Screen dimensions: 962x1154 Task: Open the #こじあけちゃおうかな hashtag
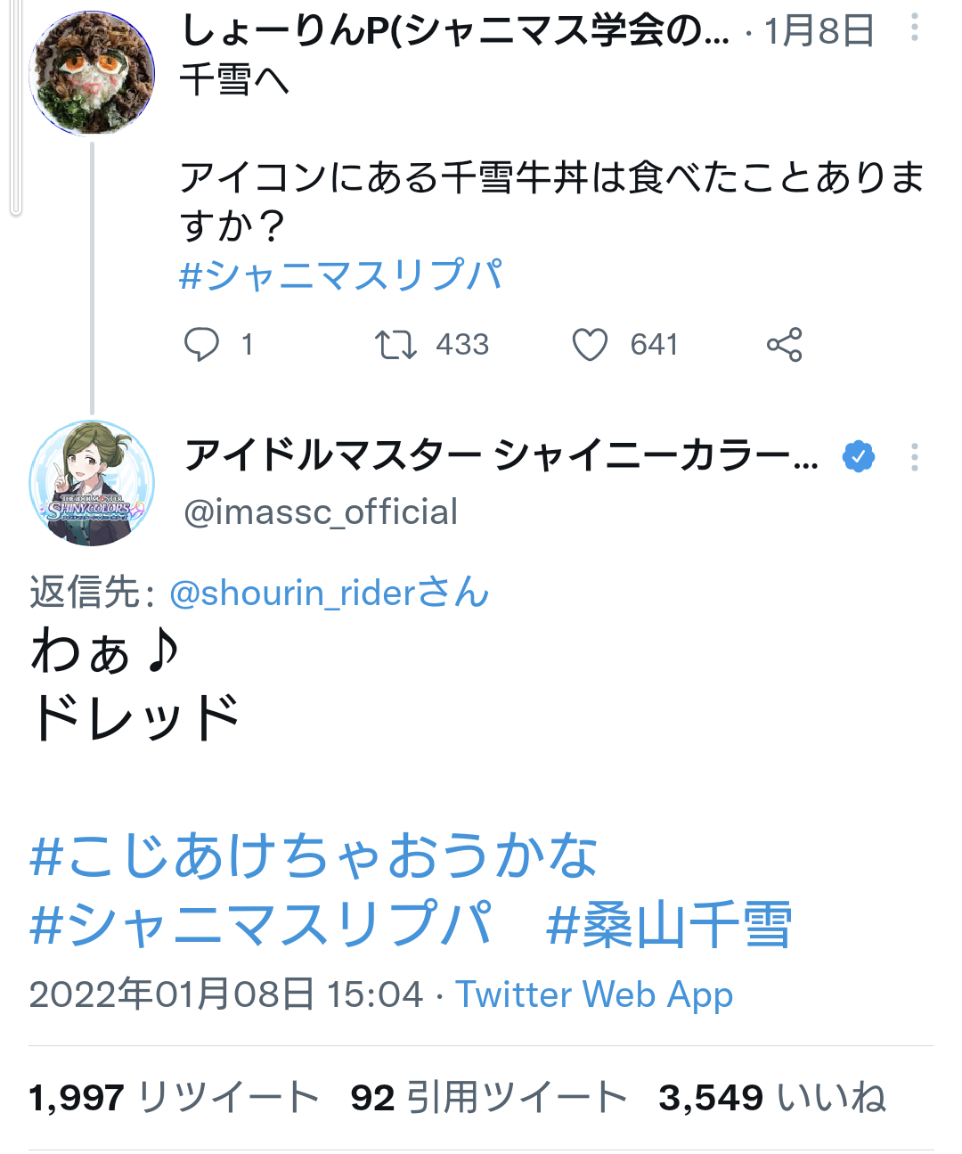tap(314, 855)
